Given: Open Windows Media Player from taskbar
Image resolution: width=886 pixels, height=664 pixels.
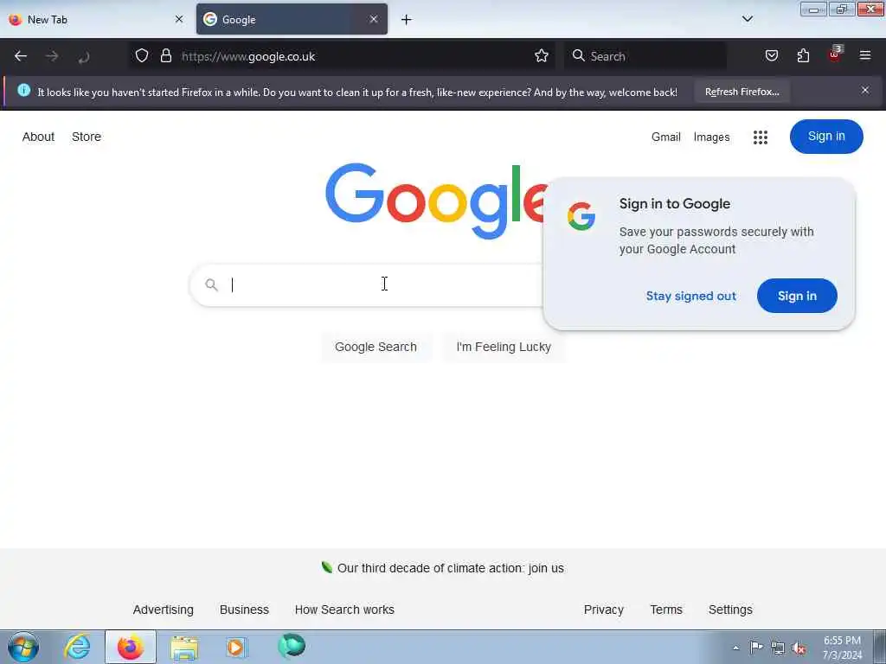Looking at the screenshot, I should coord(236,648).
